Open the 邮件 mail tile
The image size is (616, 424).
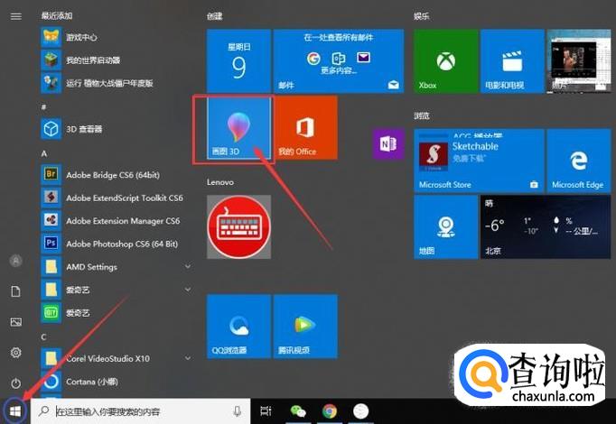pyautogui.click(x=339, y=60)
